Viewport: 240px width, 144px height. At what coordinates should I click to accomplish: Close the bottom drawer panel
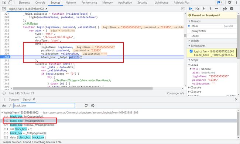click(x=236, y=100)
